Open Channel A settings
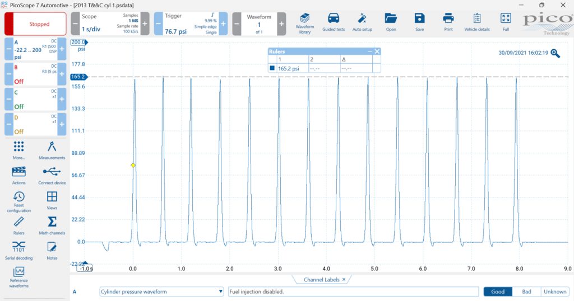 coord(35,49)
